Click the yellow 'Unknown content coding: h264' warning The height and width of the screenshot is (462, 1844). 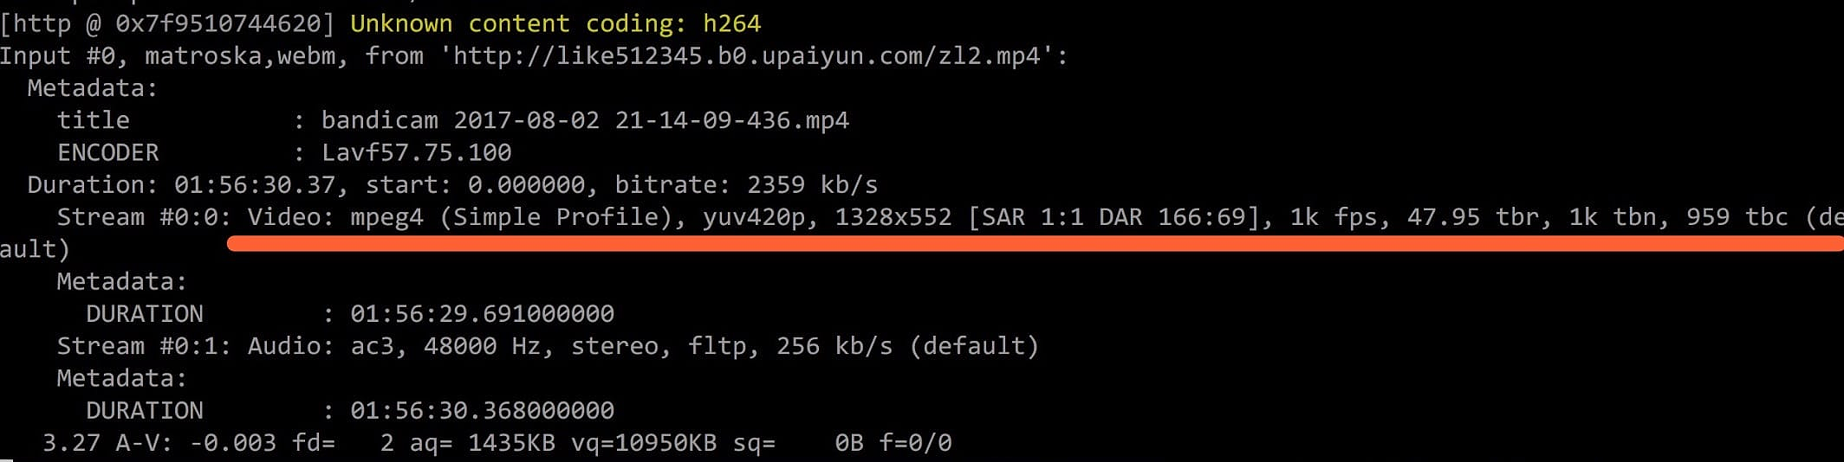click(x=555, y=23)
